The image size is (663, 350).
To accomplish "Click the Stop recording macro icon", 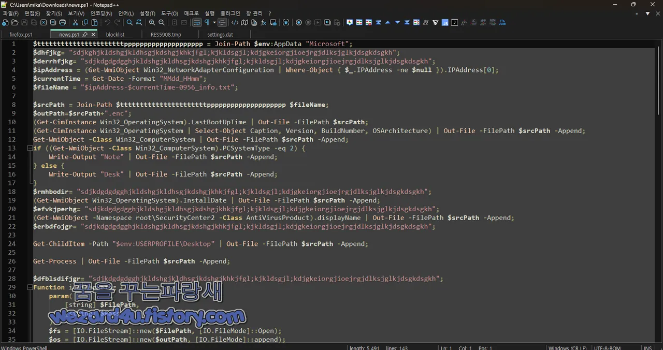I will click(x=308, y=23).
